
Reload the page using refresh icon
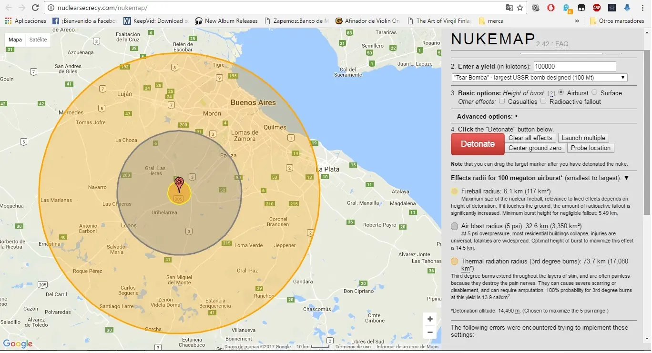[x=35, y=8]
